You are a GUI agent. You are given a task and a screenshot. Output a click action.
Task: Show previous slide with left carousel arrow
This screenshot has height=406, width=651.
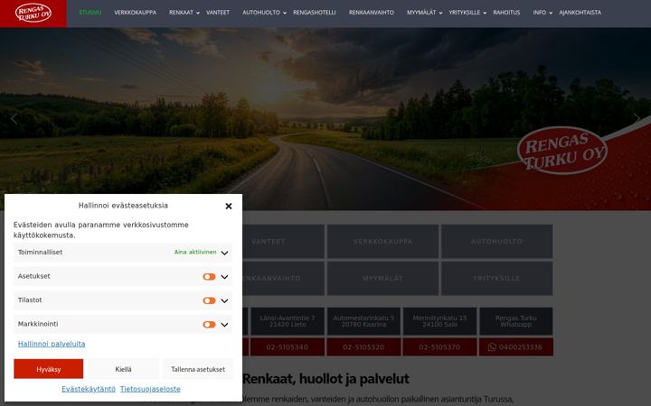tap(14, 118)
